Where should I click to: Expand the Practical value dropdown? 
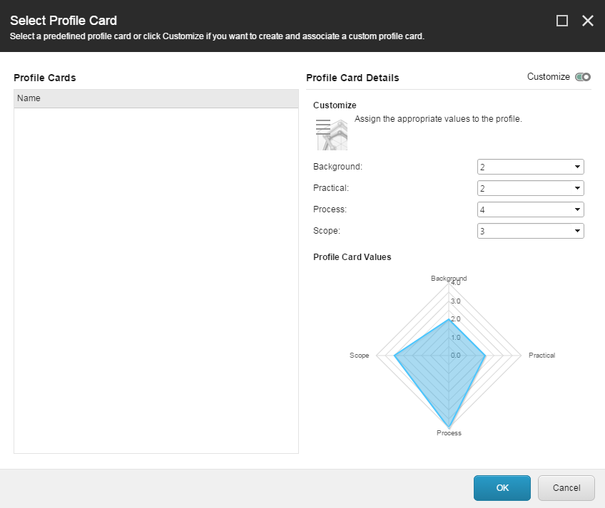pyautogui.click(x=530, y=188)
